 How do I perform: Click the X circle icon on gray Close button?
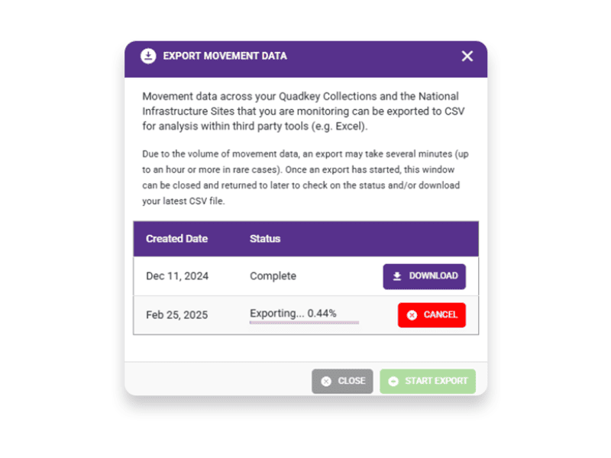click(326, 381)
